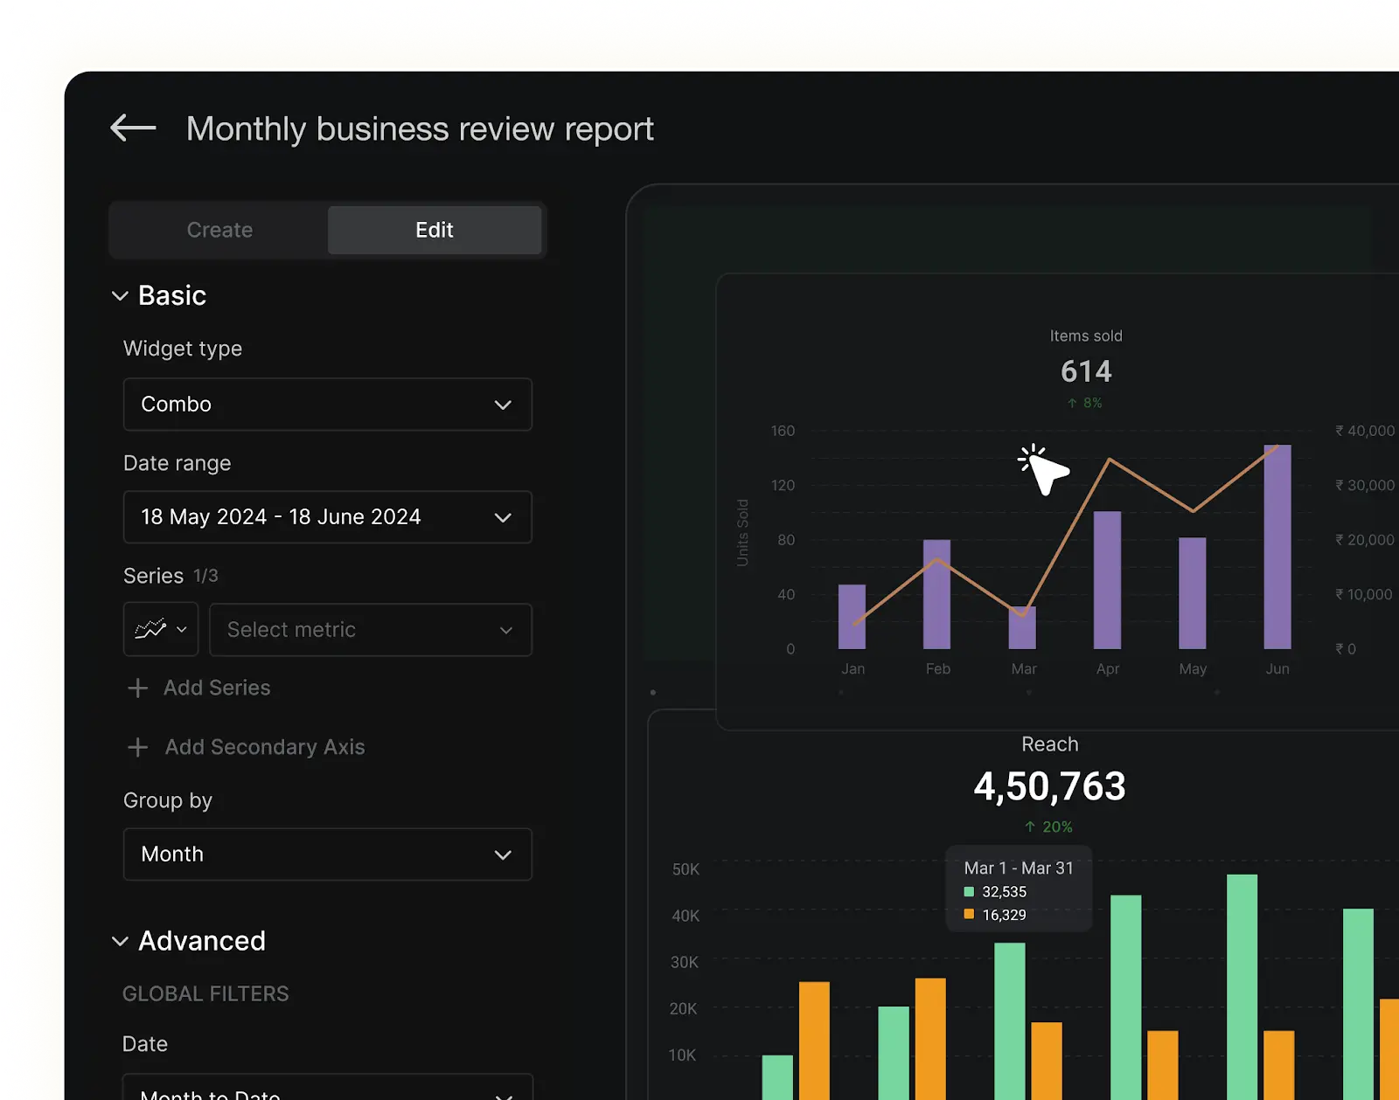Switch to the Create tab
This screenshot has width=1399, height=1100.
(x=219, y=230)
